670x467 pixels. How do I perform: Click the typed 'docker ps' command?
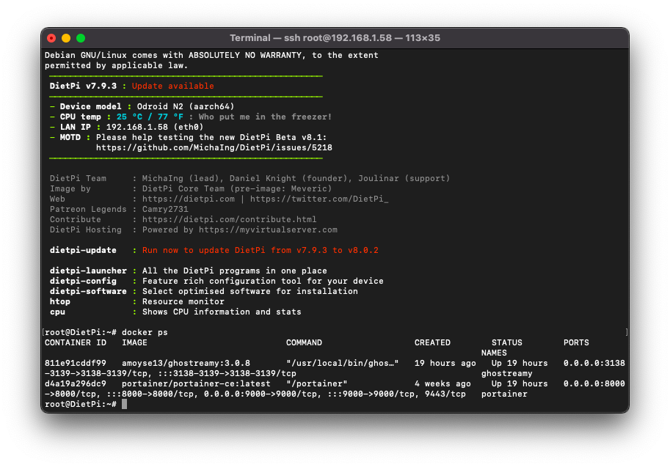click(145, 332)
